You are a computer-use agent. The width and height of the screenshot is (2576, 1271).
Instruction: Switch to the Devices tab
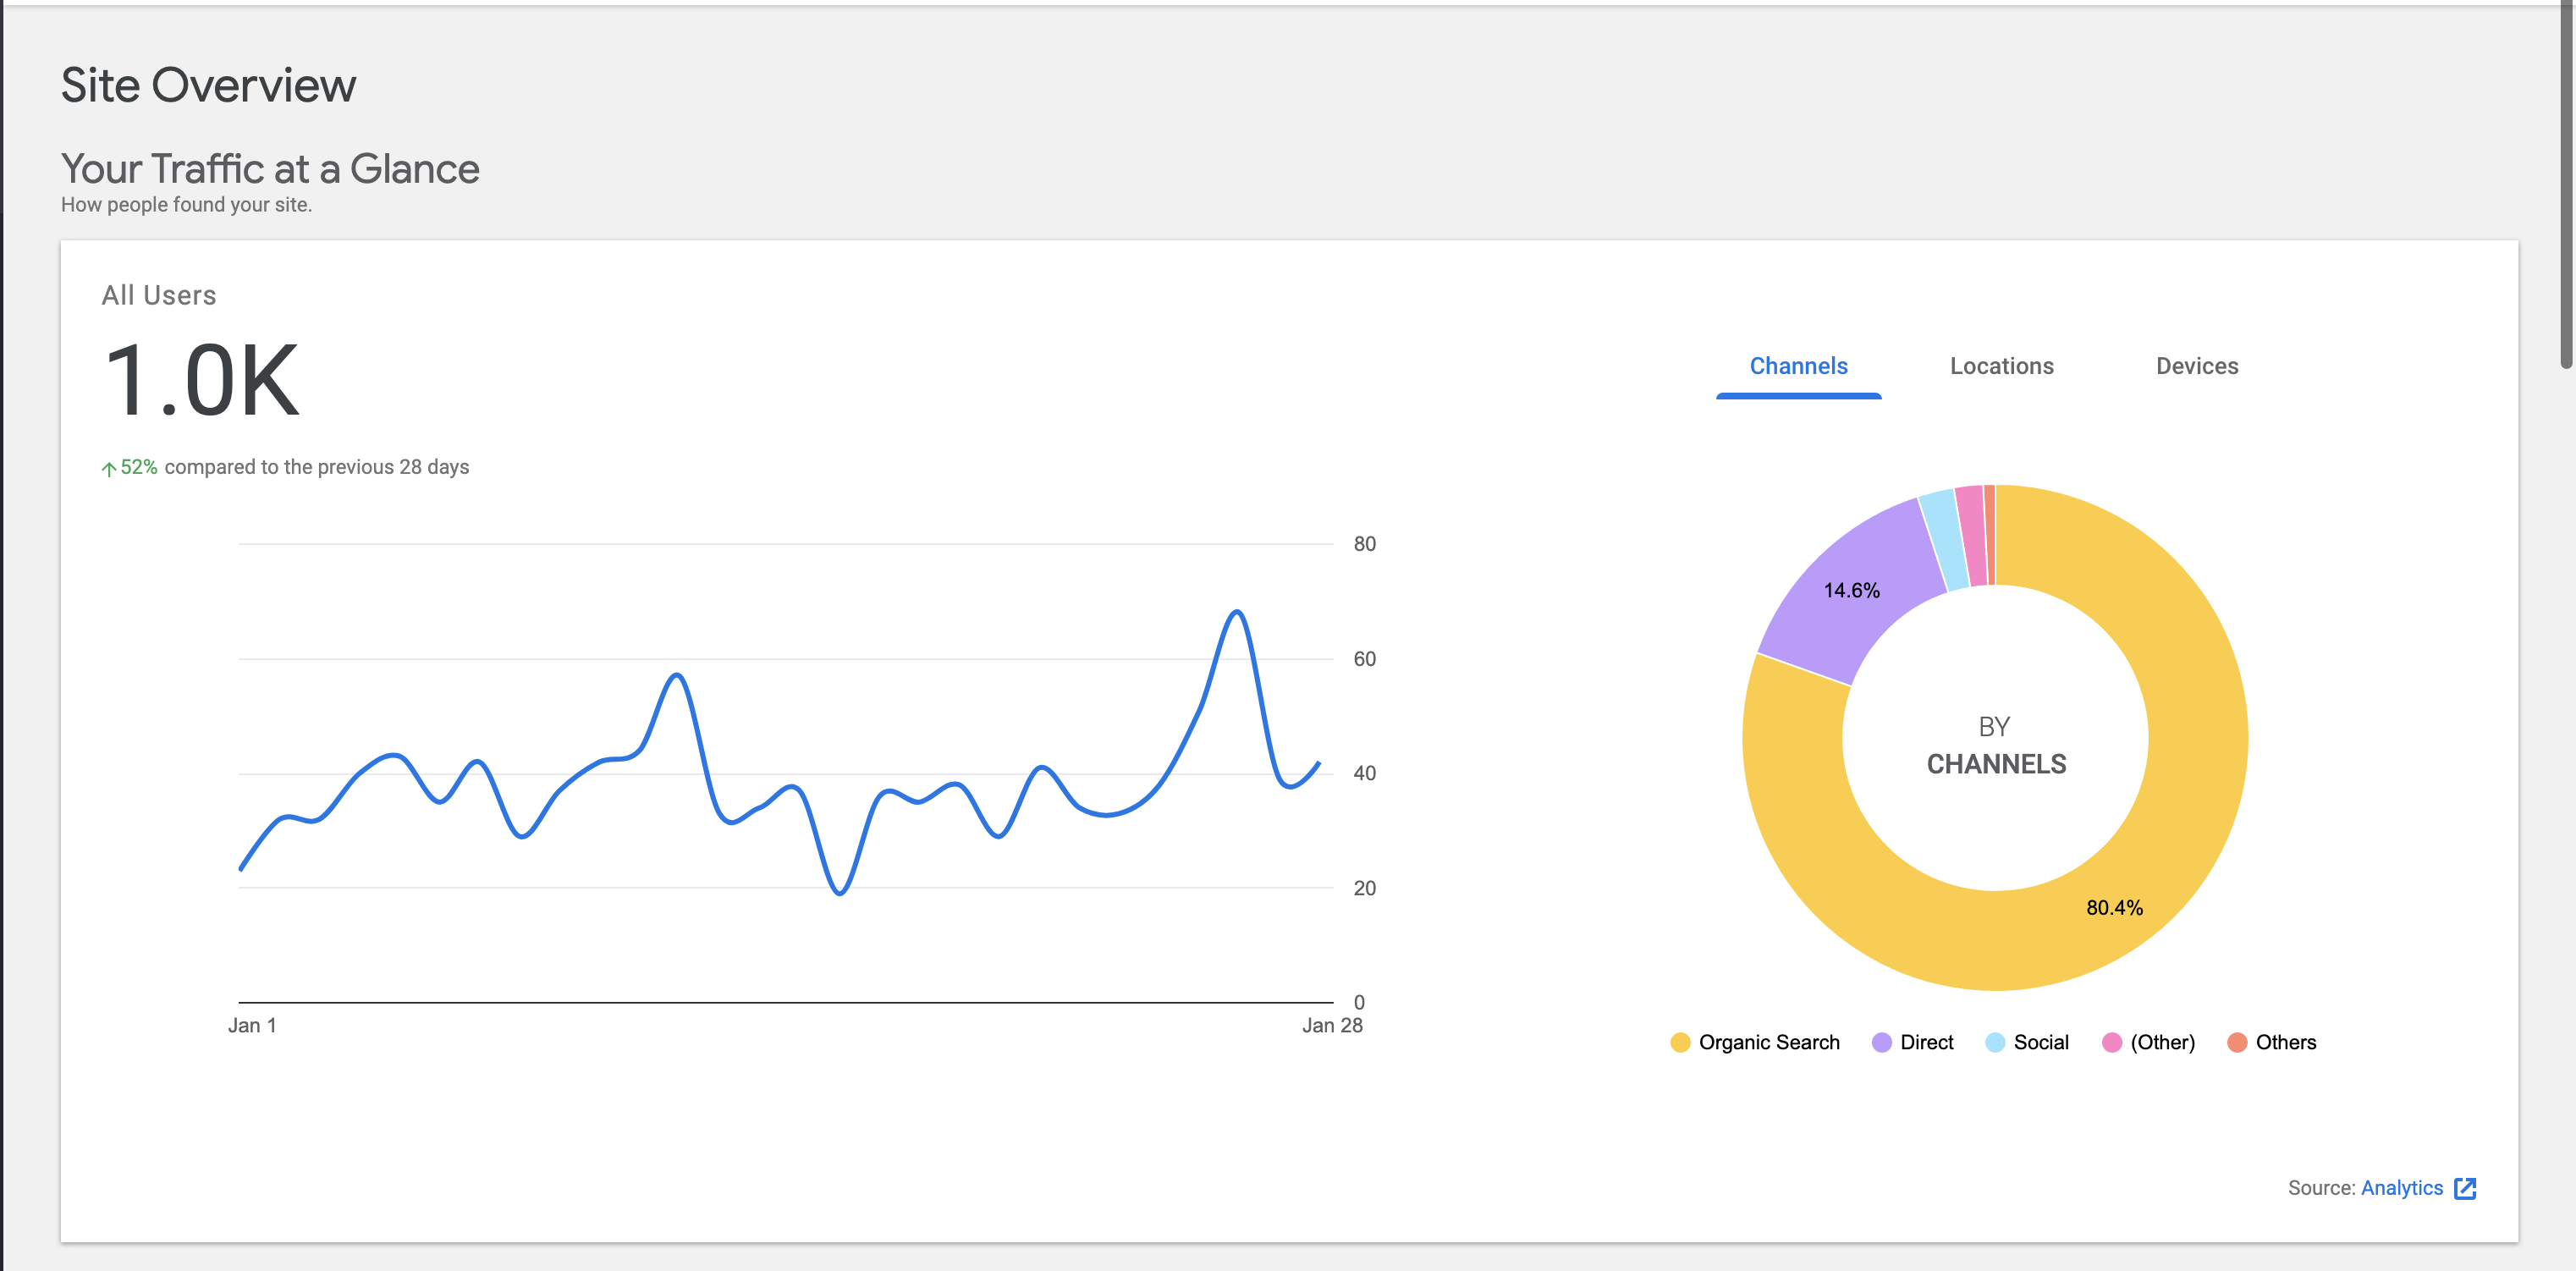(x=2197, y=366)
